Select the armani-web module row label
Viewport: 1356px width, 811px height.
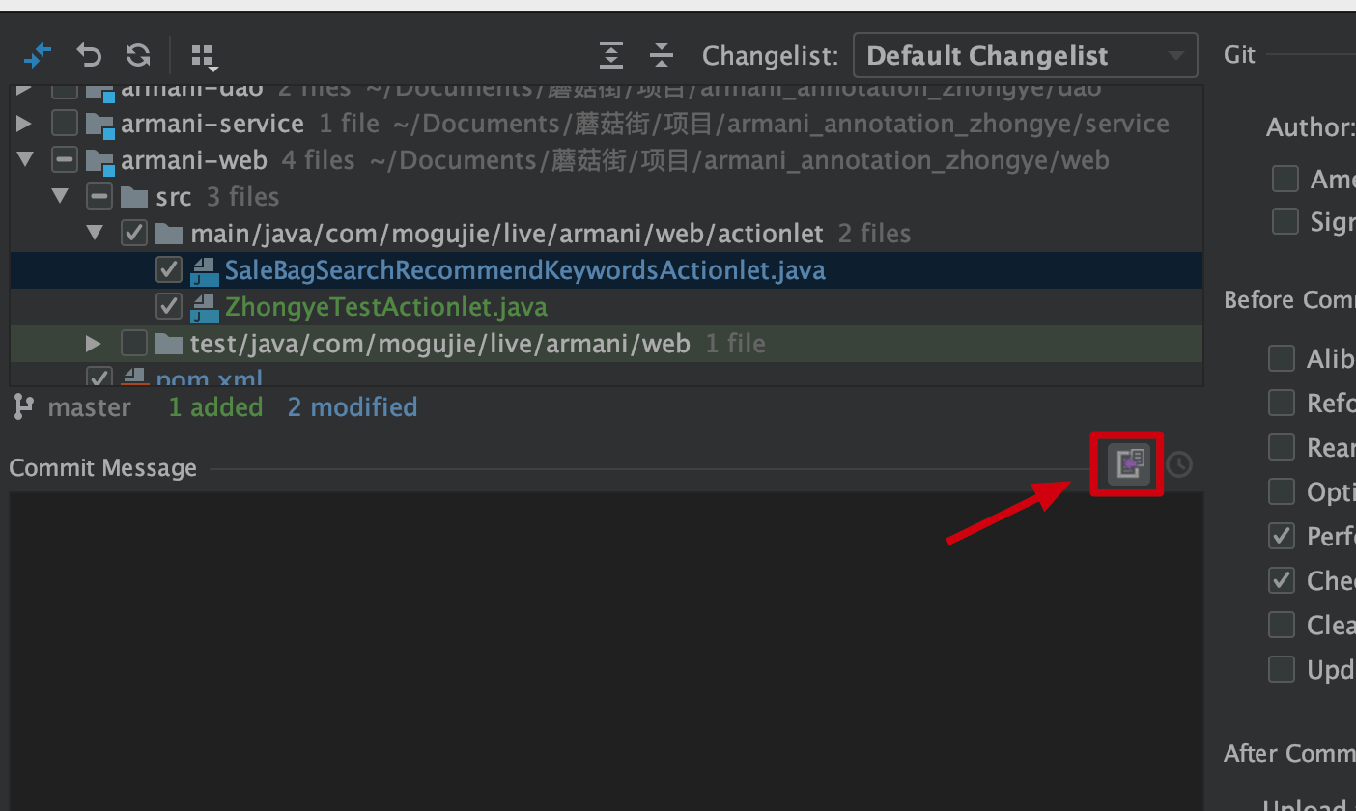[194, 160]
